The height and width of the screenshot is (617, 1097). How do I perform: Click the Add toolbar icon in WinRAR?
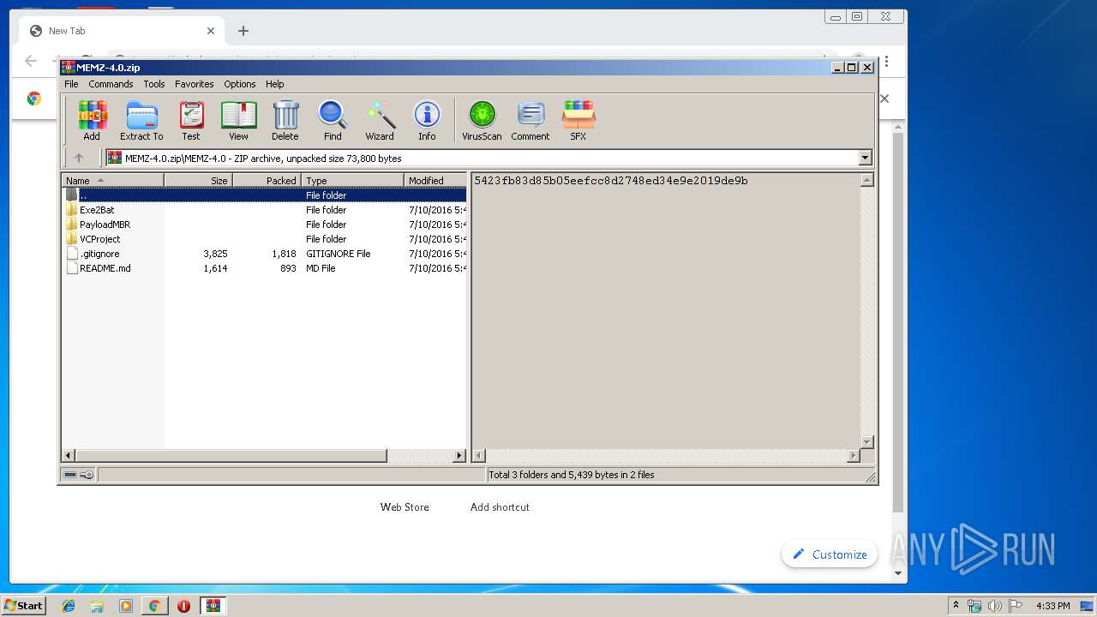click(x=92, y=120)
